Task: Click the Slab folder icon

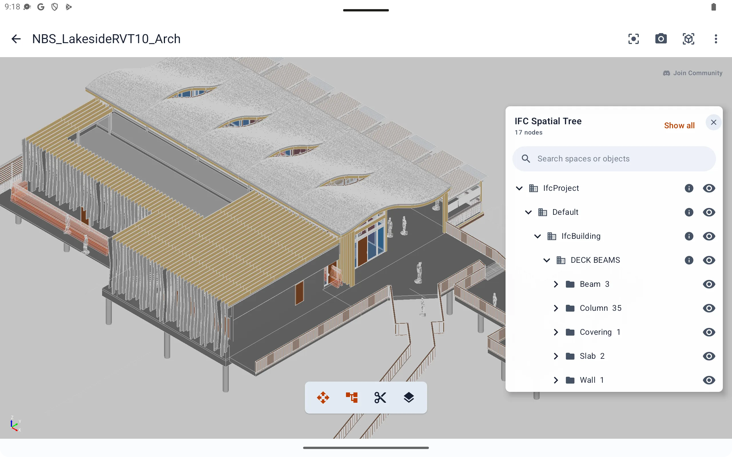Action: 570,356
